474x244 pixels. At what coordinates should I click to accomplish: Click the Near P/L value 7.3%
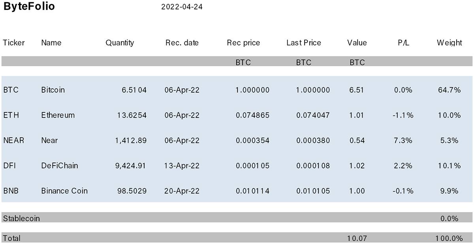403,140
